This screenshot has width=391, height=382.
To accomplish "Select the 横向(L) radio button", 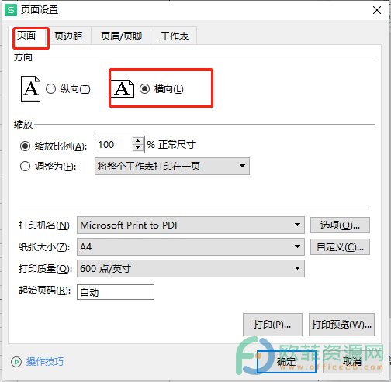I will tap(144, 89).
